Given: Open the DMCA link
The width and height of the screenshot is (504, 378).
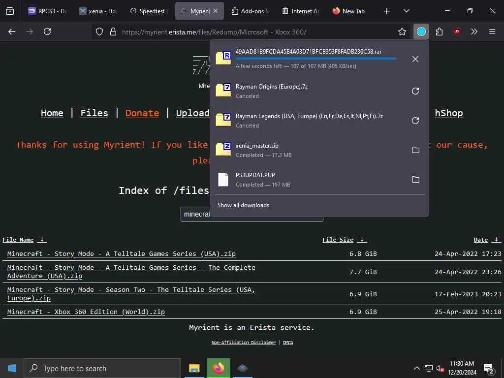Looking at the screenshot, I should [287, 343].
